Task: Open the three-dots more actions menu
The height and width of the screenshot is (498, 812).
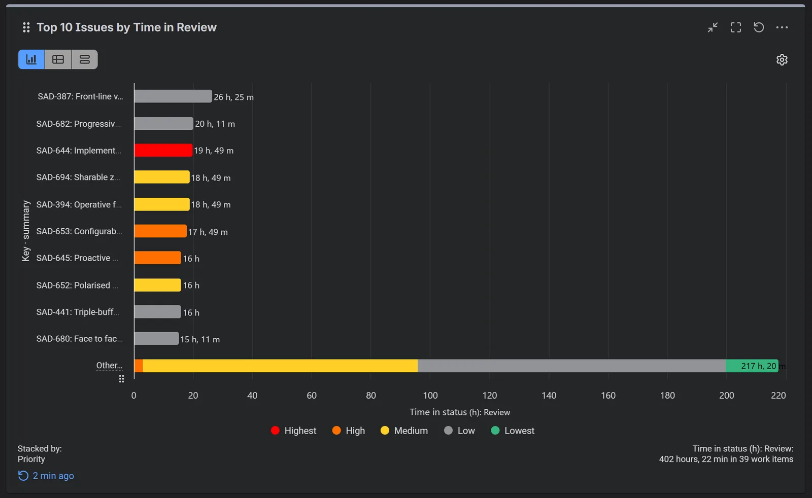Action: 782,27
